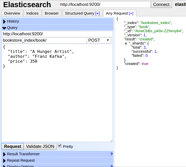Image resolution: width=186 pixels, height=167 pixels.
Task: Click the resize grip of the body editor
Action: (111, 141)
